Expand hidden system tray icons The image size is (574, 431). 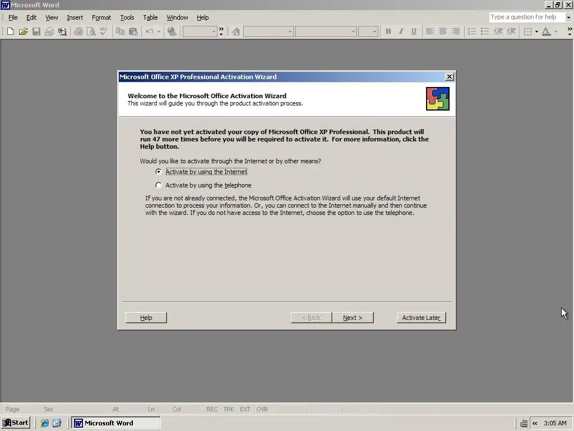coord(535,423)
